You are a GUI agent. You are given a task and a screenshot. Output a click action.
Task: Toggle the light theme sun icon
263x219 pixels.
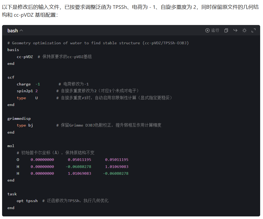click(244, 30)
